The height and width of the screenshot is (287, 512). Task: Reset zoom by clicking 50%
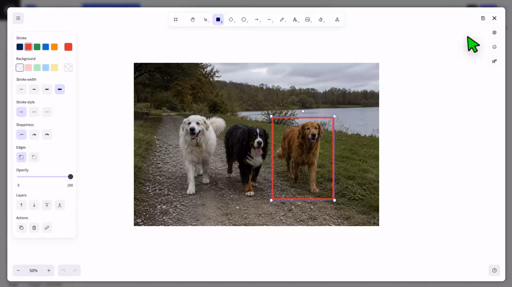34,271
